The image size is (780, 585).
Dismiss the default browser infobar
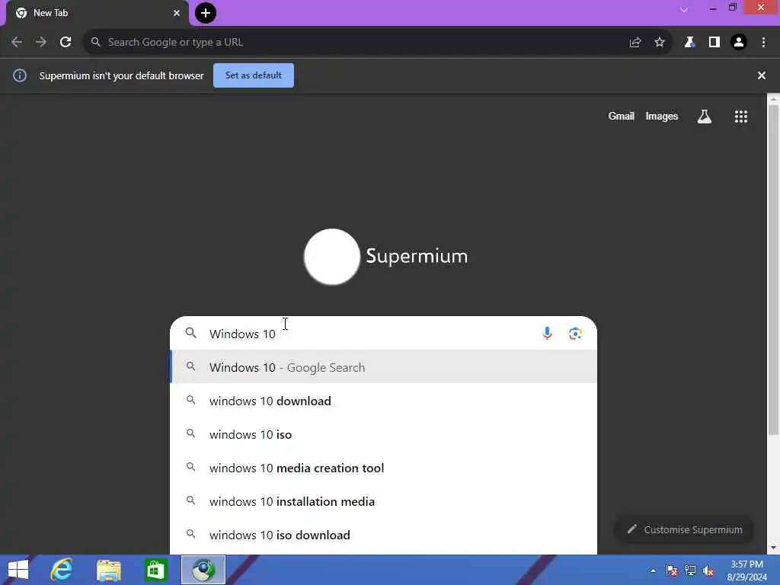coord(762,75)
